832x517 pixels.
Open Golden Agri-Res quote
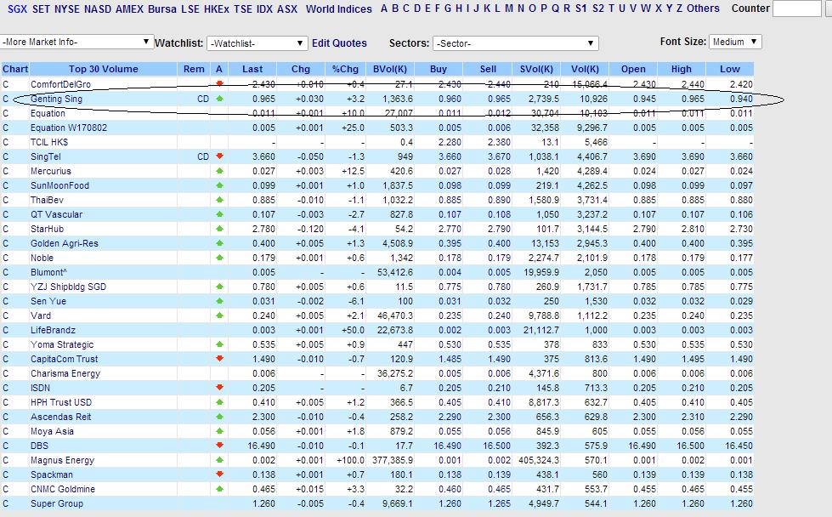click(x=65, y=244)
